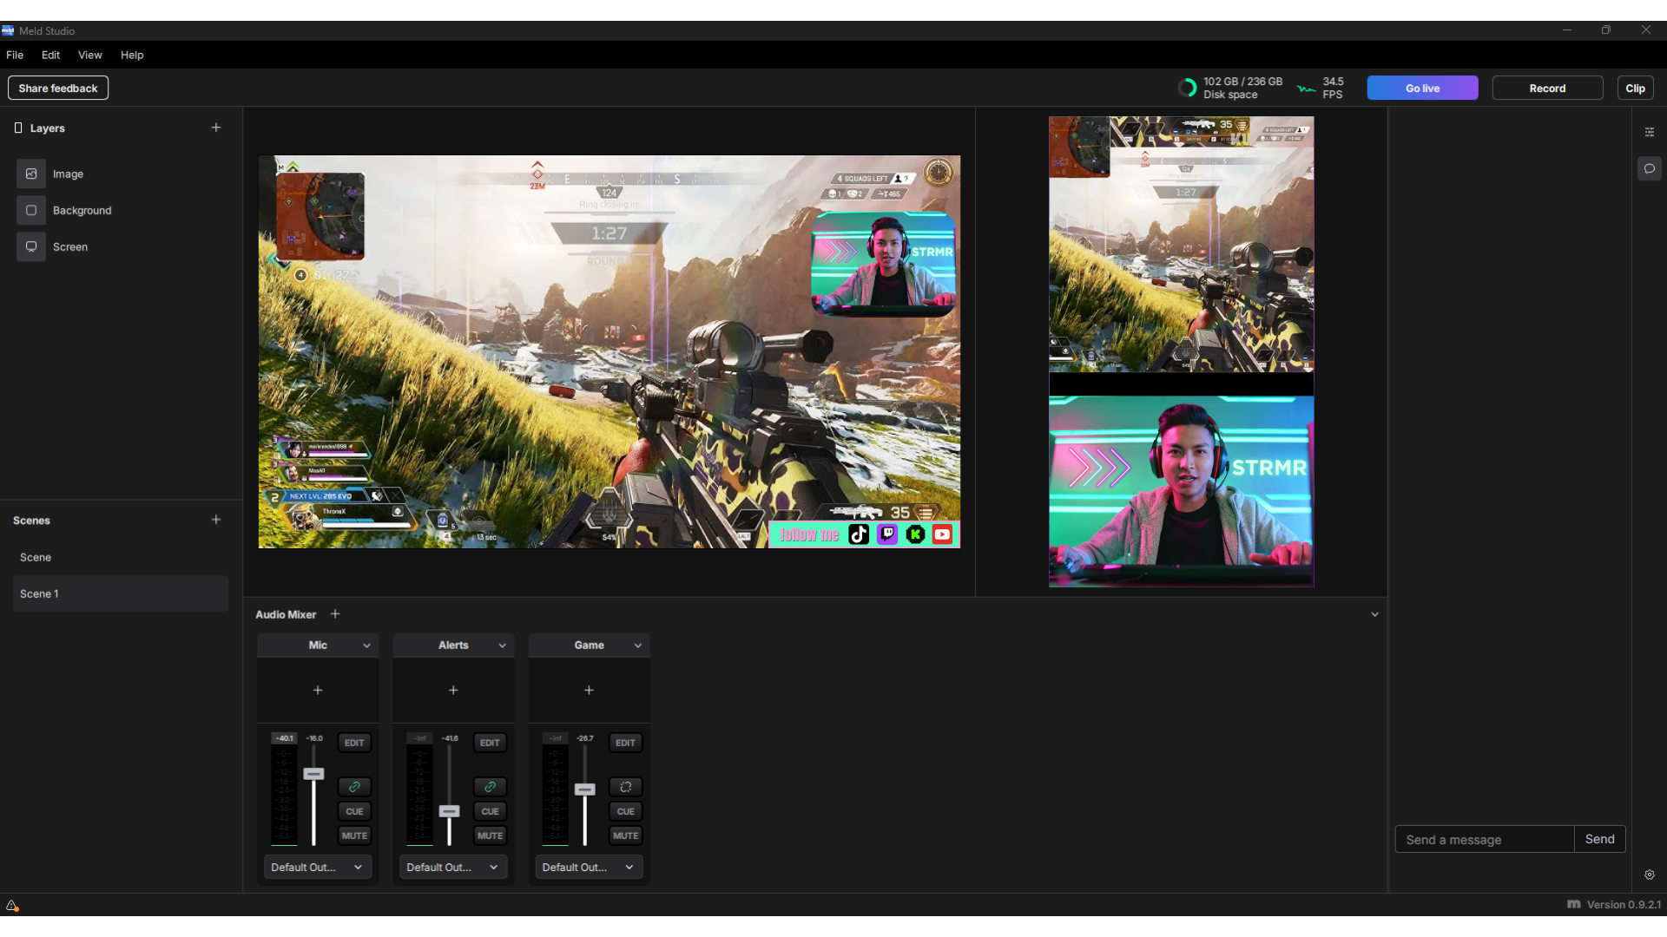This screenshot has width=1667, height=937.
Task: Add a new layer with the plus icon
Action: click(x=216, y=128)
